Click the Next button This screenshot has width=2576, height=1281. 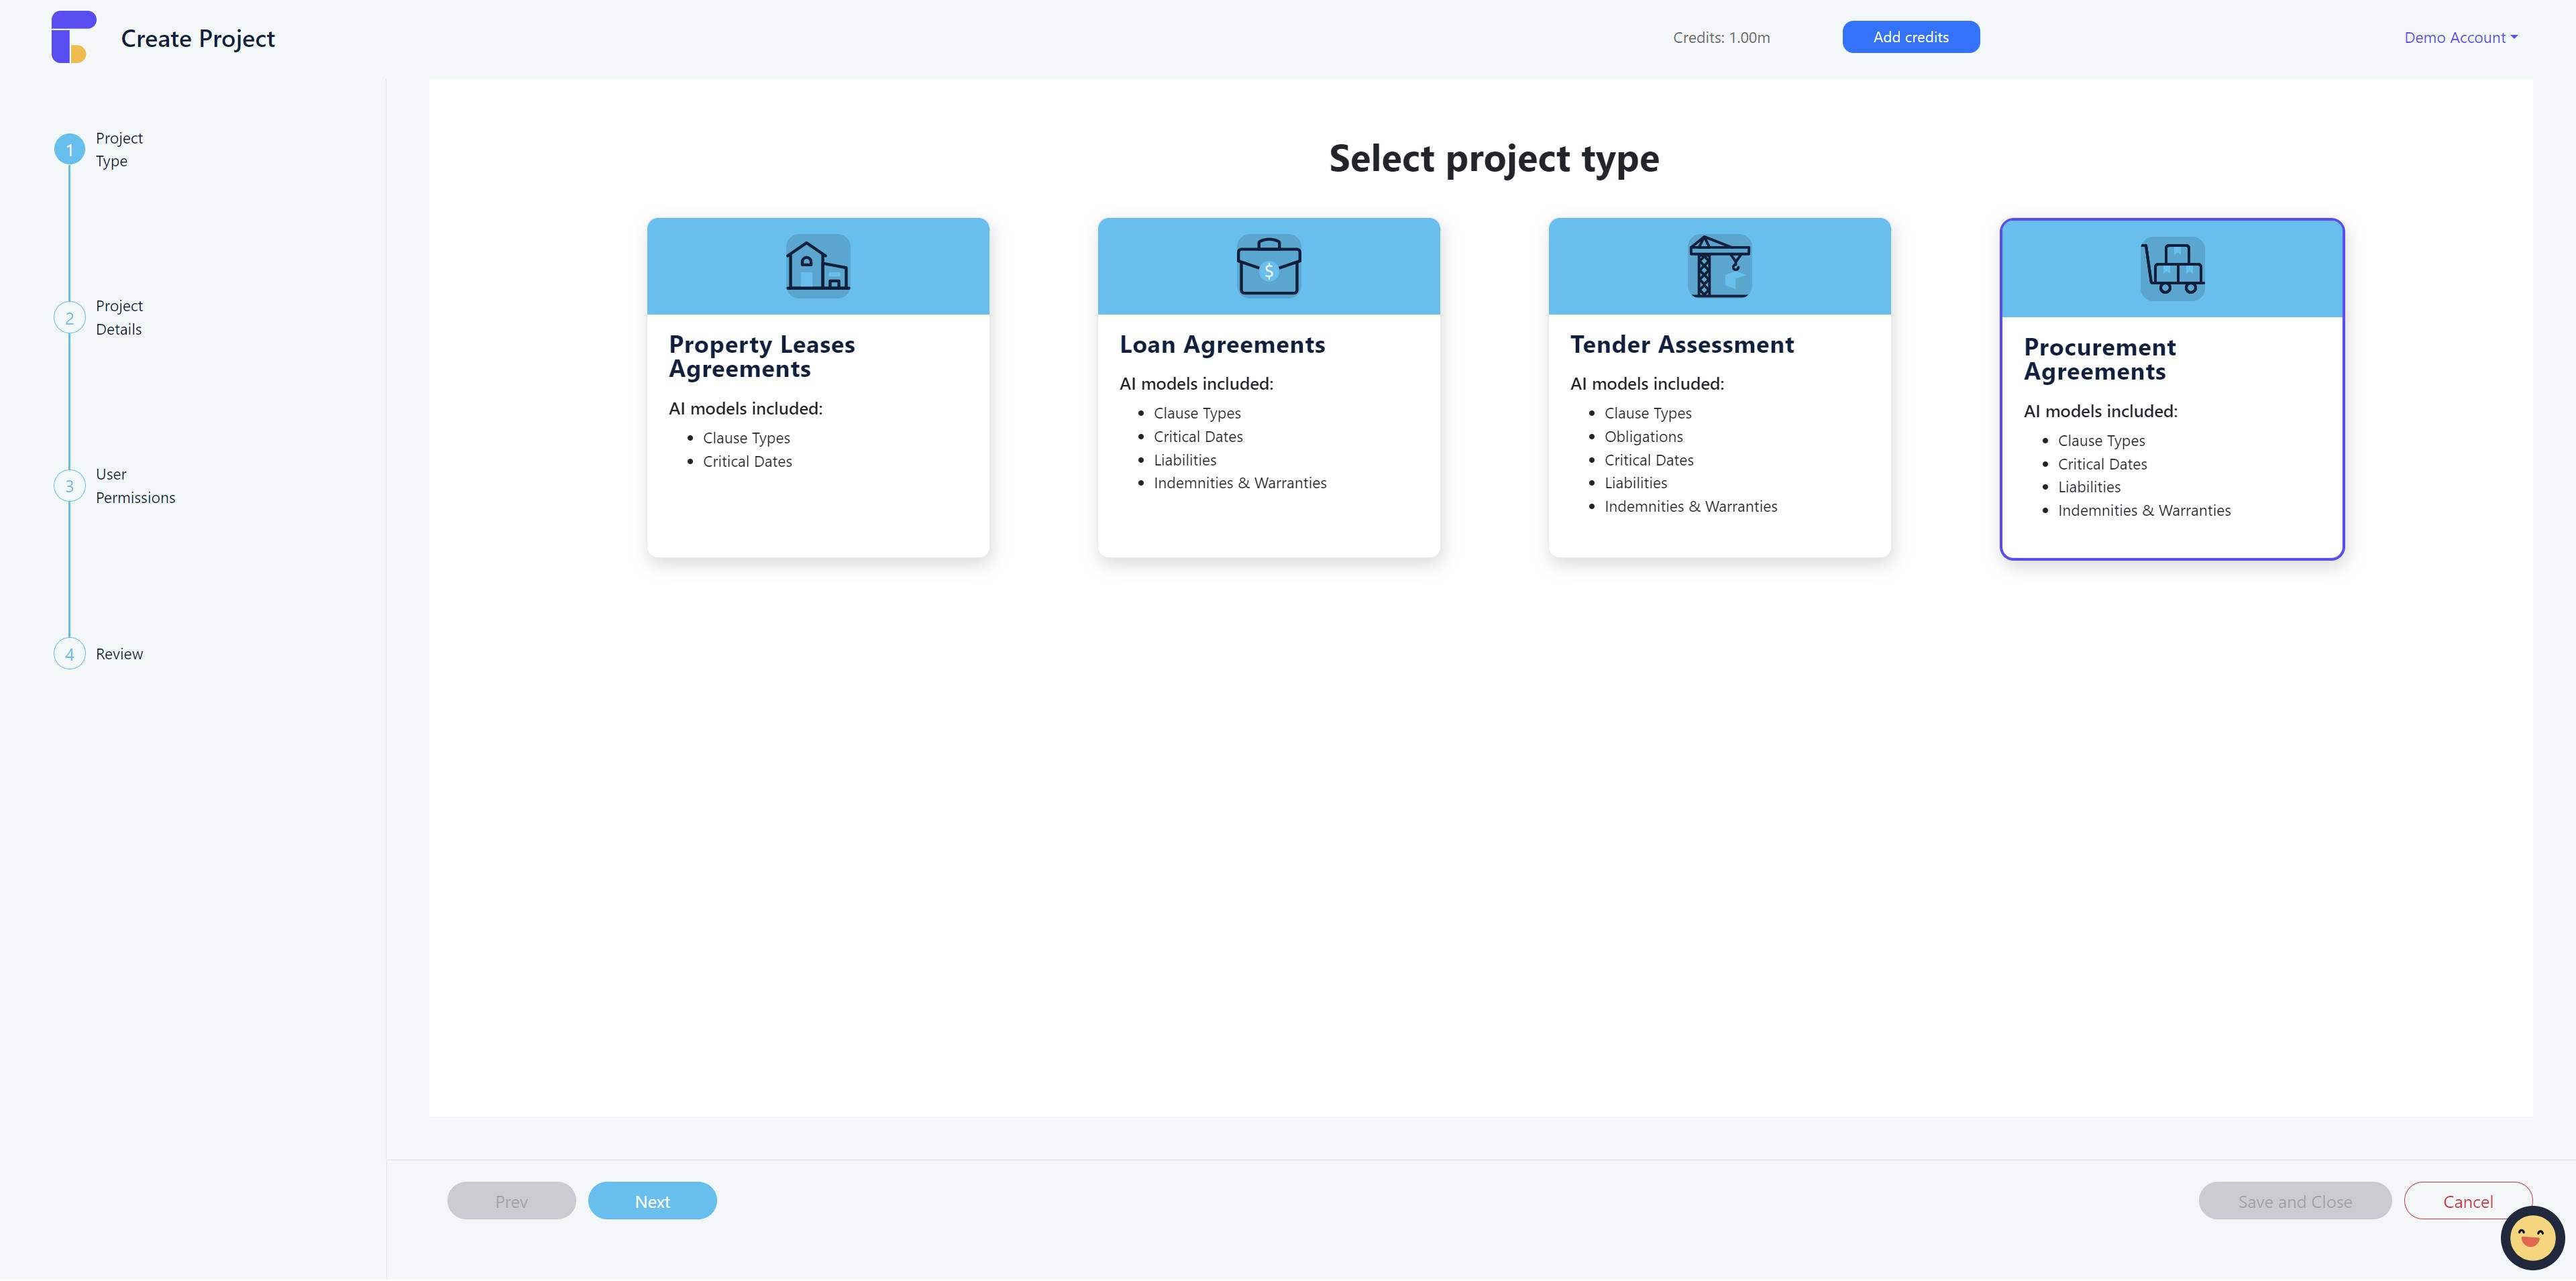pyautogui.click(x=652, y=1201)
